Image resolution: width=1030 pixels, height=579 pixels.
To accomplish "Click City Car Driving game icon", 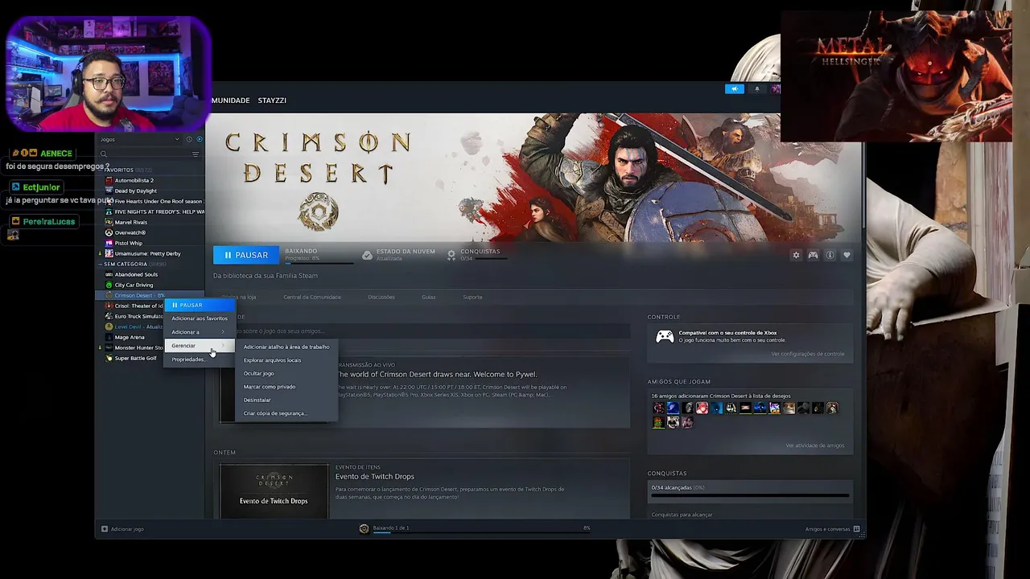I will (109, 285).
